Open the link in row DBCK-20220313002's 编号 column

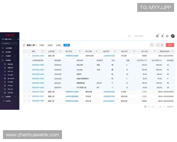point(38,92)
